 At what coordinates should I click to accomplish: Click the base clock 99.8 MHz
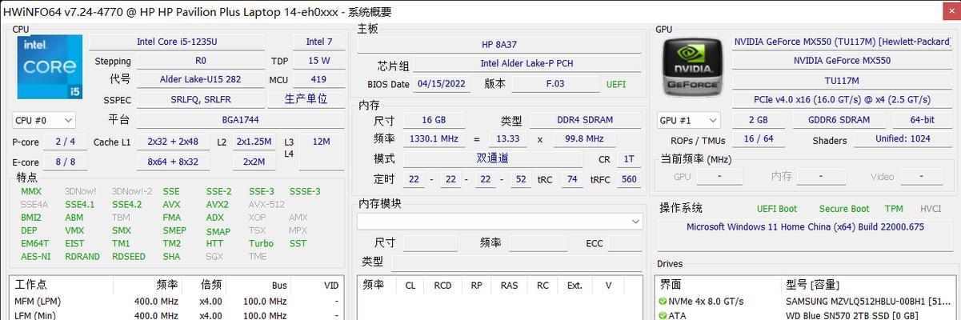coord(584,139)
